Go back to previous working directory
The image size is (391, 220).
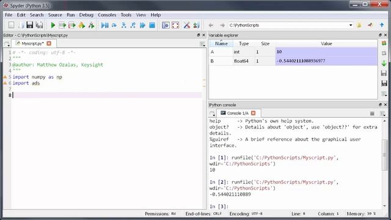click(x=211, y=25)
